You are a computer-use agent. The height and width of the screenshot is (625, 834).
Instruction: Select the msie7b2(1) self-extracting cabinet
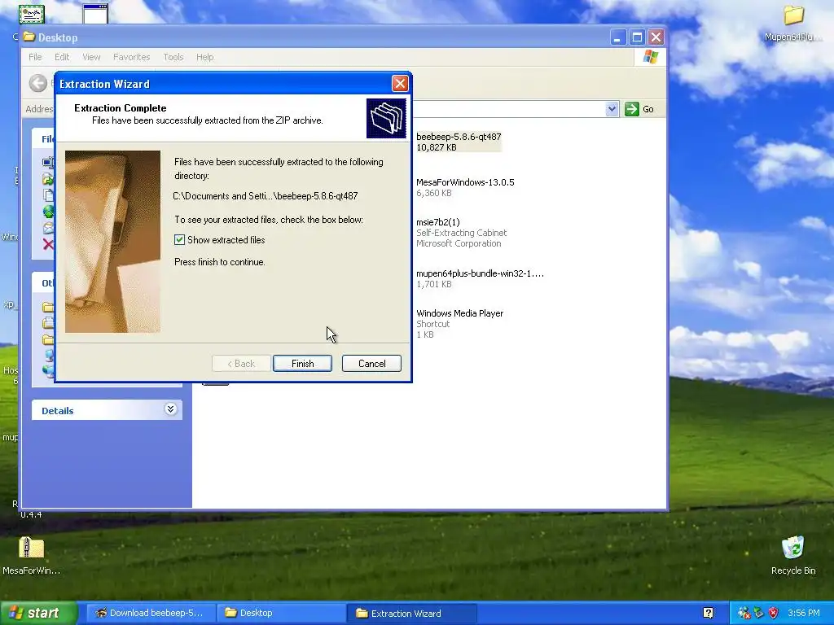tap(461, 233)
